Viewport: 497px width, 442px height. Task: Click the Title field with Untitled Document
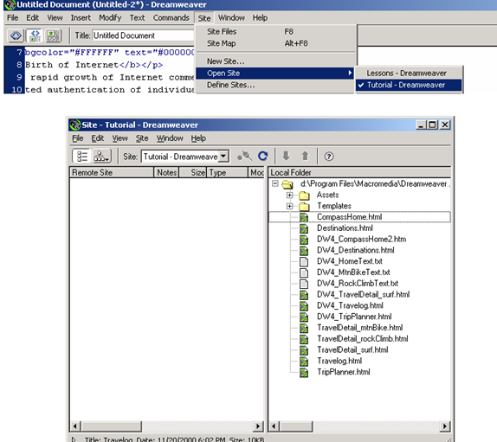click(143, 35)
